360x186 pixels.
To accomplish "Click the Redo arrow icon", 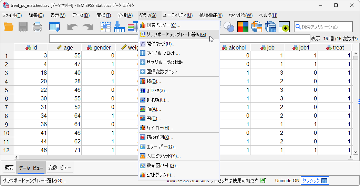I will [88, 27].
